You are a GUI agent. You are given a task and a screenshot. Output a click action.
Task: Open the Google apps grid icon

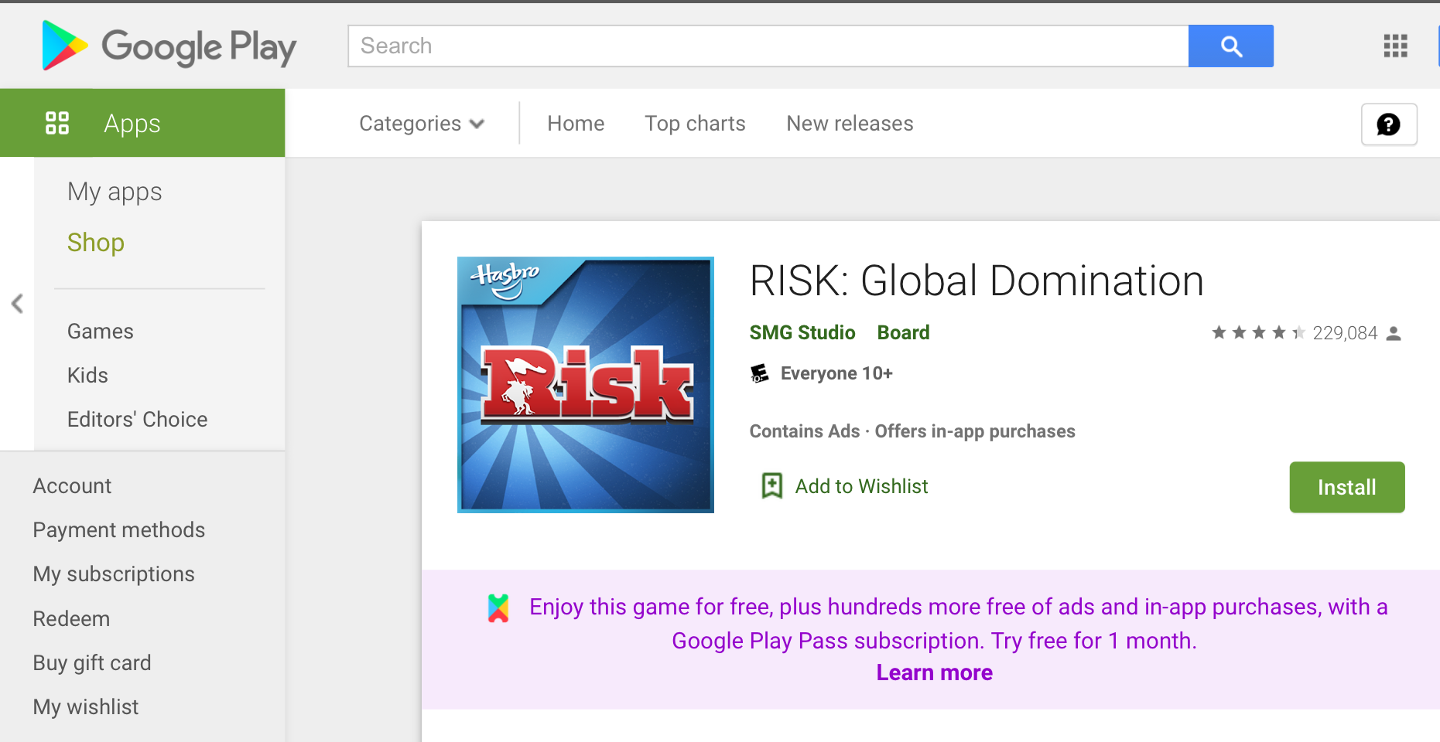(x=1395, y=46)
